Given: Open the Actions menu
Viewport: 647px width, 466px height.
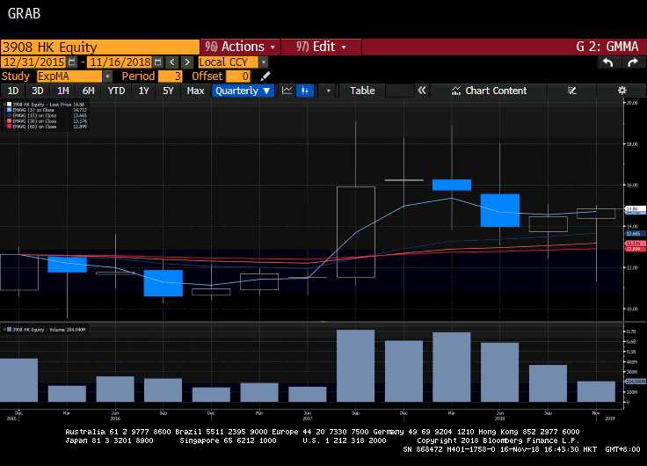Looking at the screenshot, I should coord(240,47).
